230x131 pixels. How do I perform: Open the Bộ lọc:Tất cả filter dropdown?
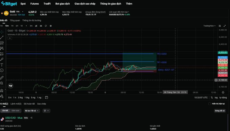pyautogui.click(x=32, y=111)
